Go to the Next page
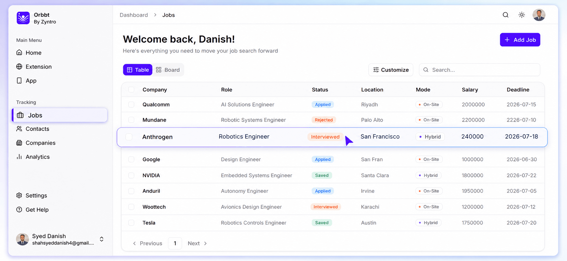This screenshot has width=567, height=261. coord(197,243)
